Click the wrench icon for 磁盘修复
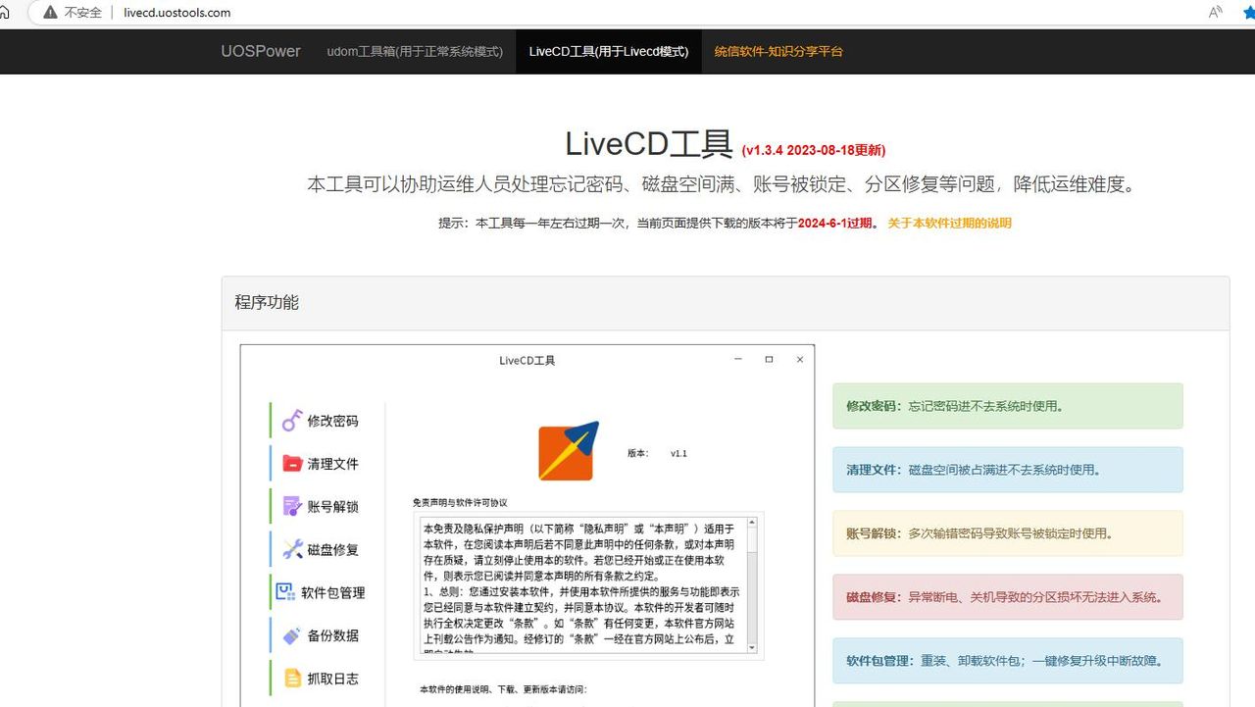Viewport: 1255px width, 707px height. pos(292,549)
